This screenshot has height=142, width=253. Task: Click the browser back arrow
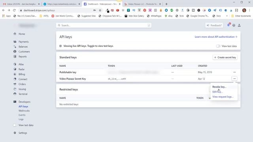point(4,10)
